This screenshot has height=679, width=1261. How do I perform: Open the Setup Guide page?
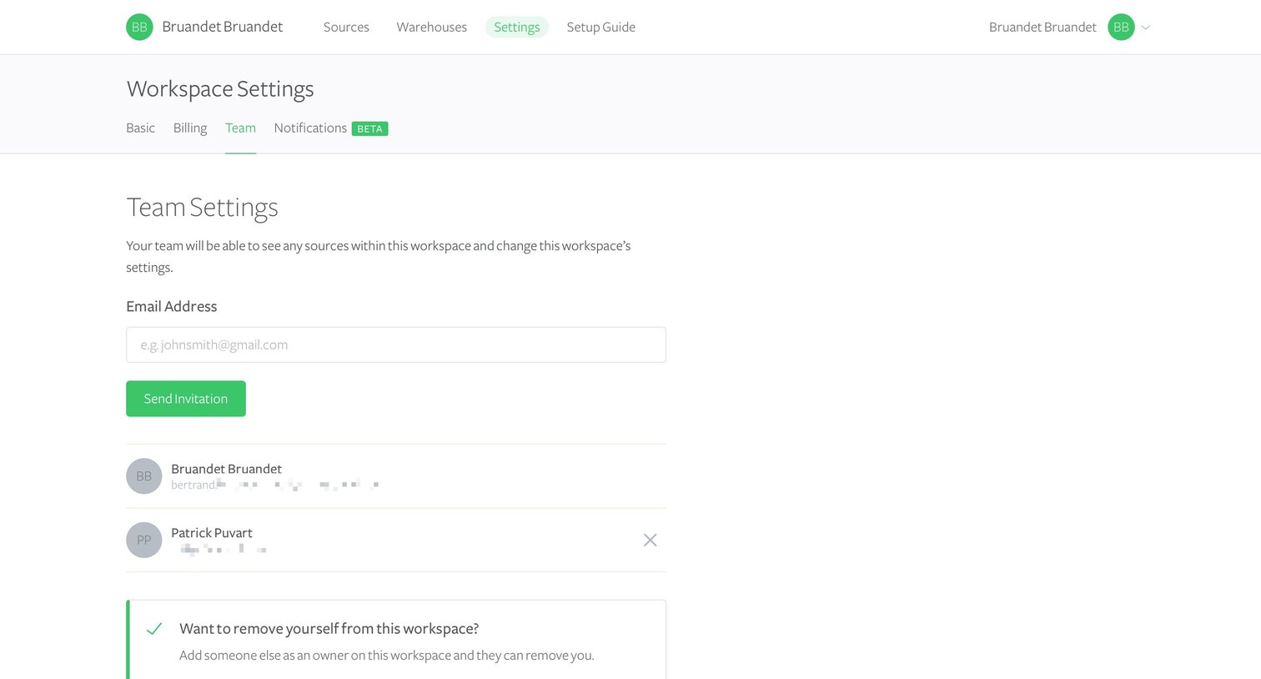[600, 27]
